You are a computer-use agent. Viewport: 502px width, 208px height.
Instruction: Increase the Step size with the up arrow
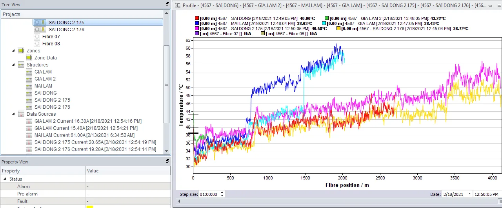[x=222, y=192]
